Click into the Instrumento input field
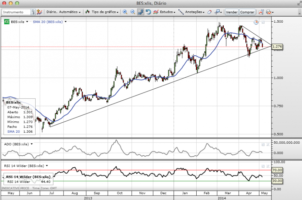 coord(16,12)
